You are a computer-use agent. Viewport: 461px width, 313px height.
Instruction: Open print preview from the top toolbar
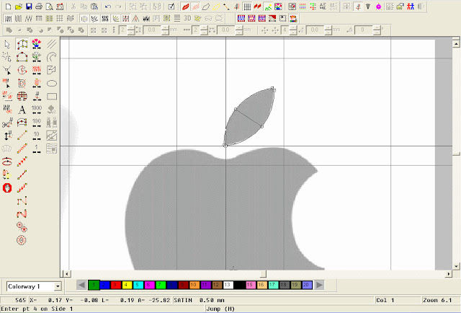[49, 6]
